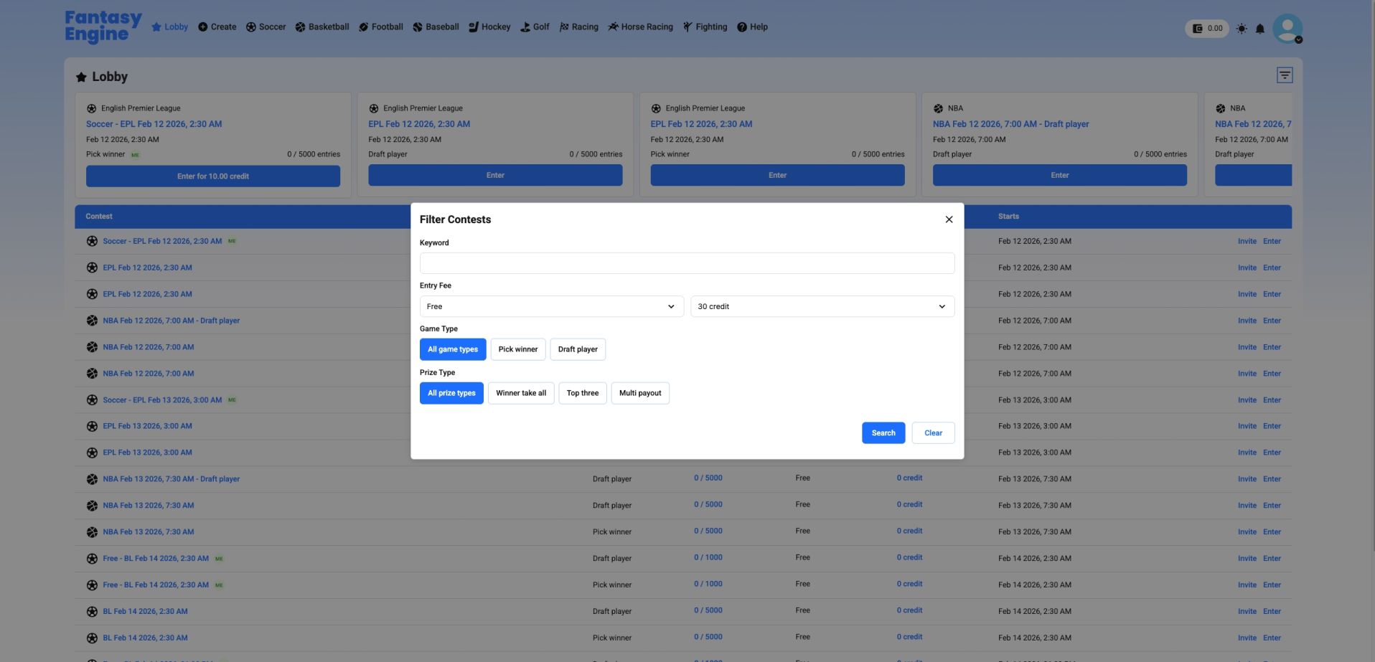Open 'Soccer - EPL Feb 12 2026, 2:30 AM' contest link in table
The image size is (1375, 662).
[162, 241]
